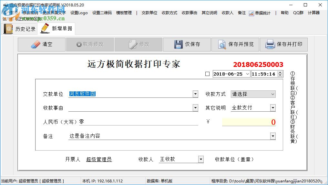Expand the 收款事由 reason dropdown arrow

pos(195,108)
